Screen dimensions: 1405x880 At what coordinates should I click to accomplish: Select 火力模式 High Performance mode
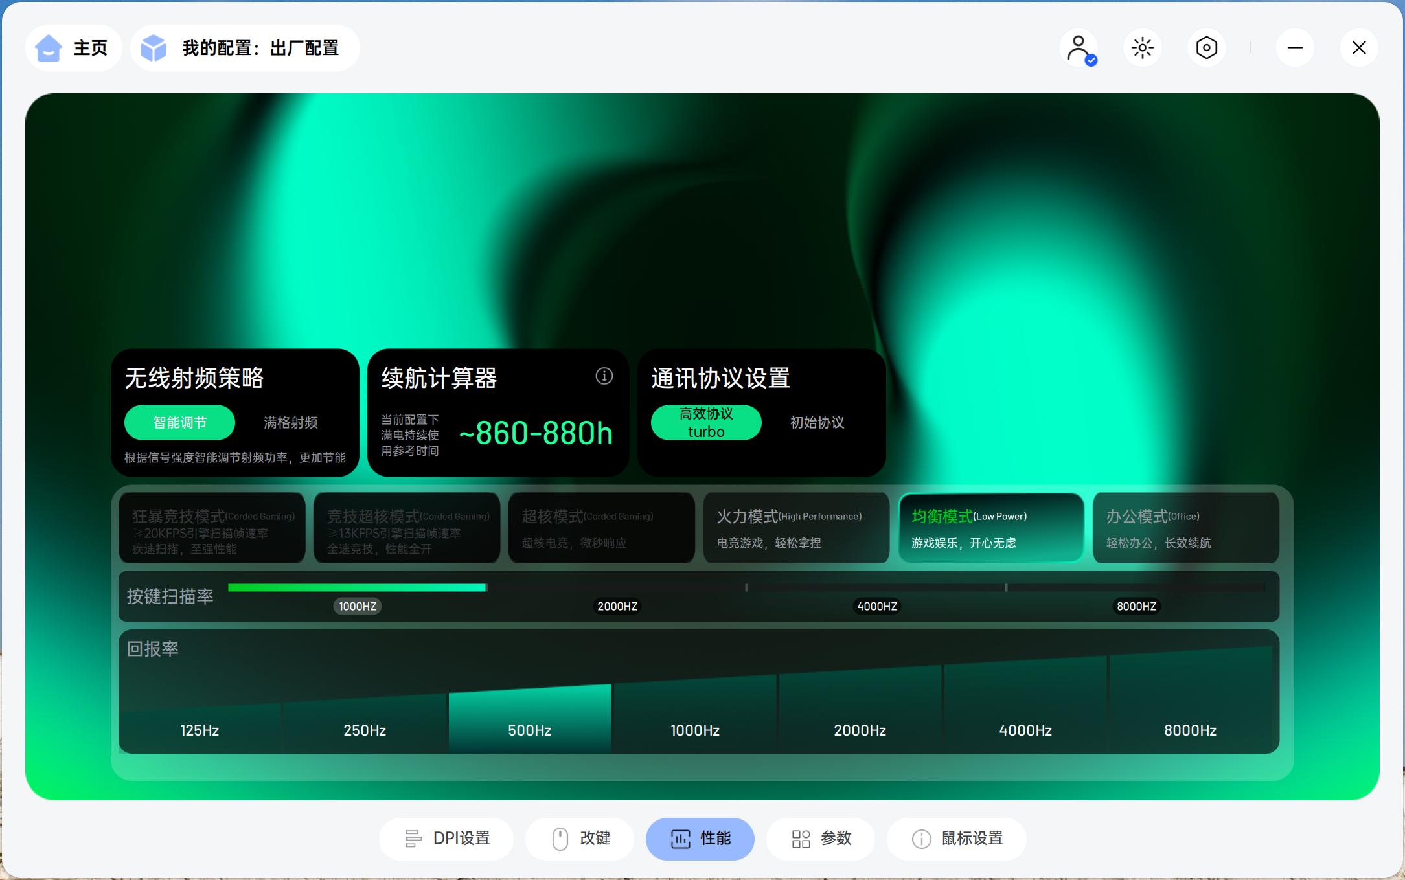(x=796, y=528)
